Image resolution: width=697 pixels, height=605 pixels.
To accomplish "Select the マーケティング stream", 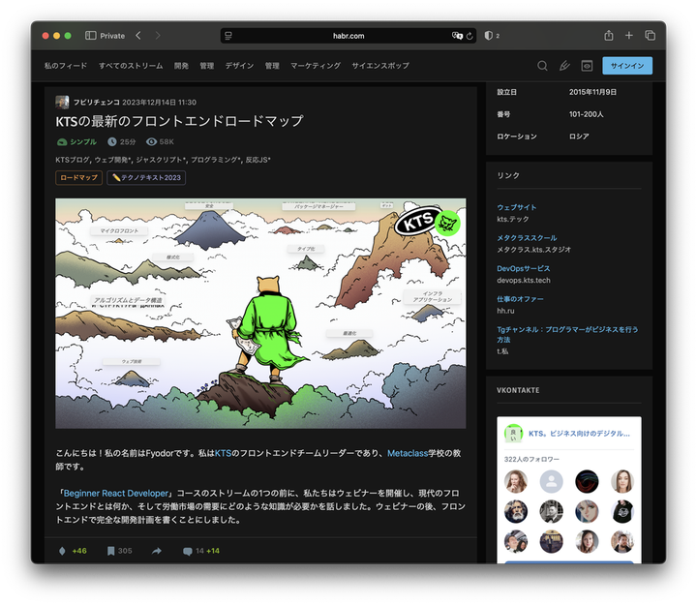I will click(x=316, y=66).
